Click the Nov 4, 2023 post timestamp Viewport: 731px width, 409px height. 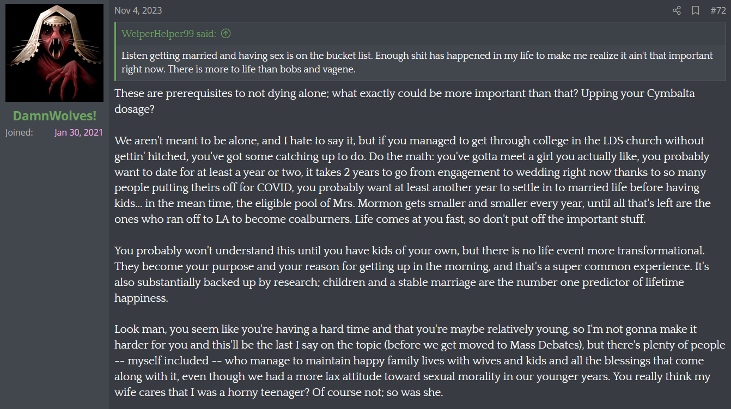point(138,10)
